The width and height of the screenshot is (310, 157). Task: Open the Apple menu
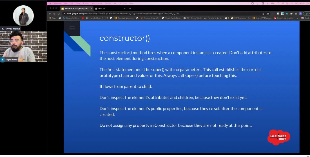pyautogui.click(x=50, y=3)
